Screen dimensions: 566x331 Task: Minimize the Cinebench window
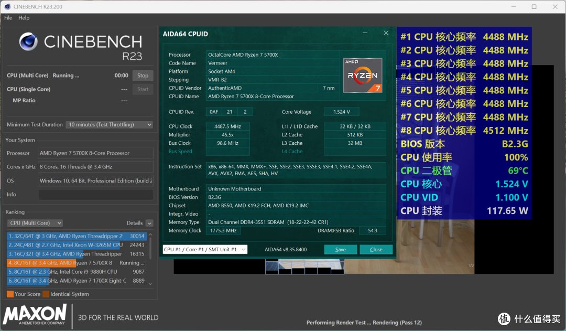click(513, 6)
